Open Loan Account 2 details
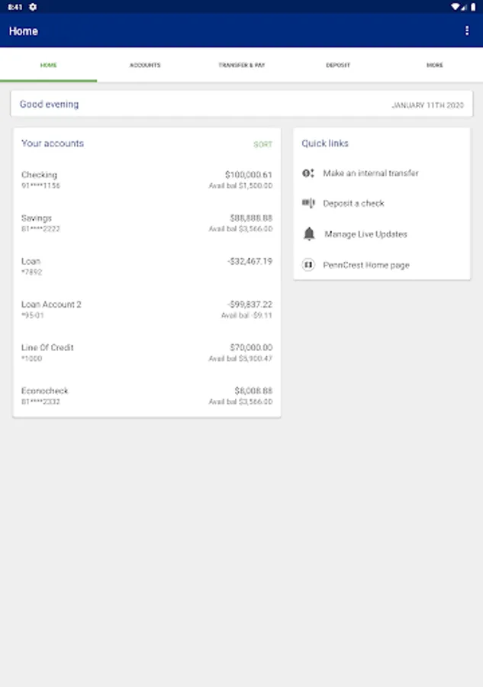Viewport: 483px width, 687px height. point(147,309)
